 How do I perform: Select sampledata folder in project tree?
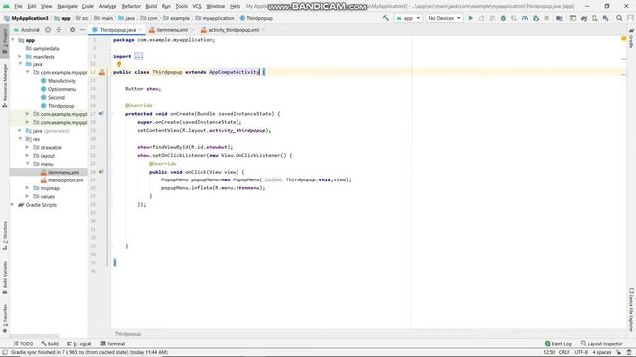[42, 49]
